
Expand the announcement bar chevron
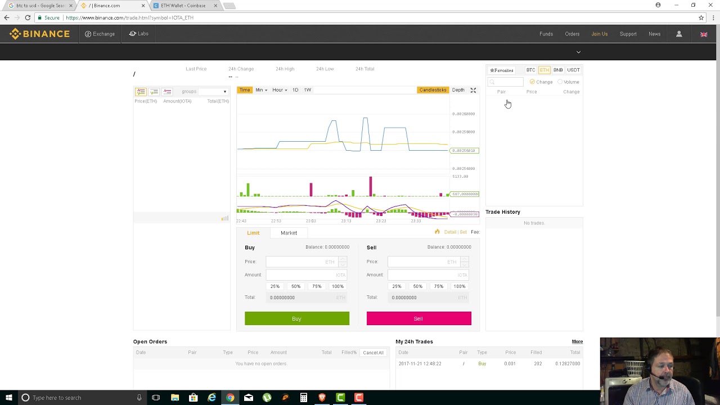click(578, 52)
